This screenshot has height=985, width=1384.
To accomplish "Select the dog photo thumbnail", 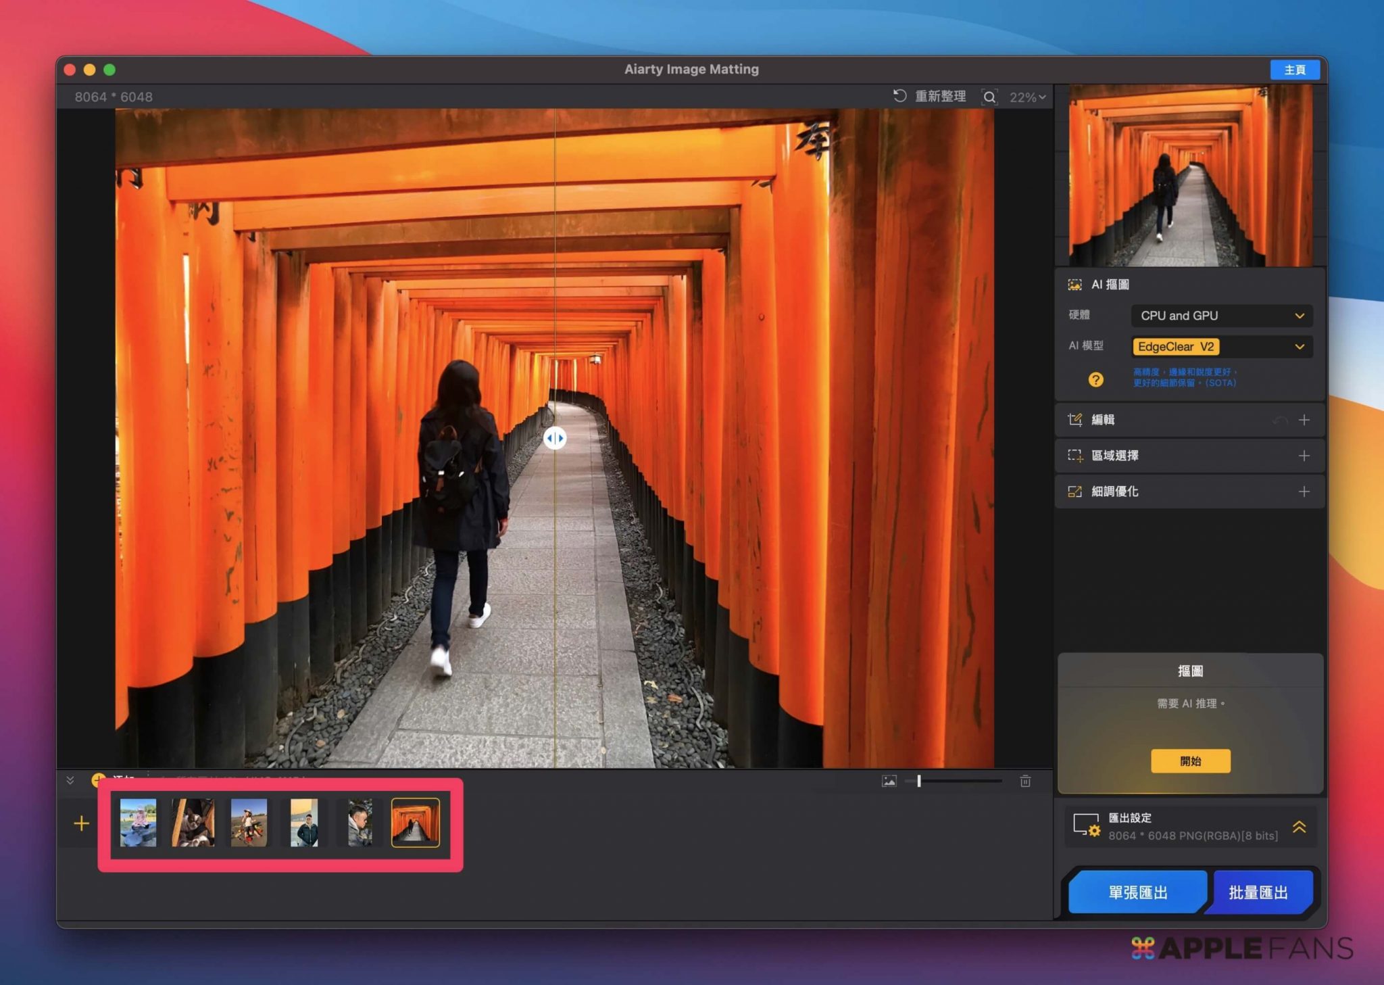I will [x=193, y=822].
